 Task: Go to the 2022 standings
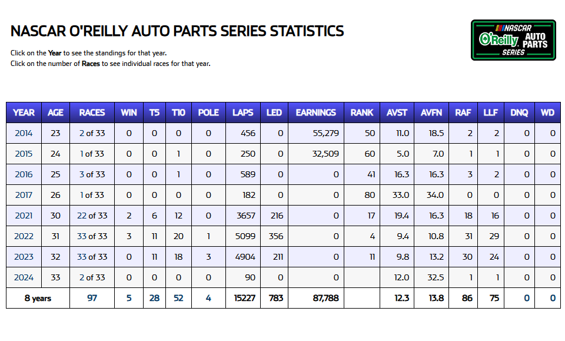(x=24, y=236)
